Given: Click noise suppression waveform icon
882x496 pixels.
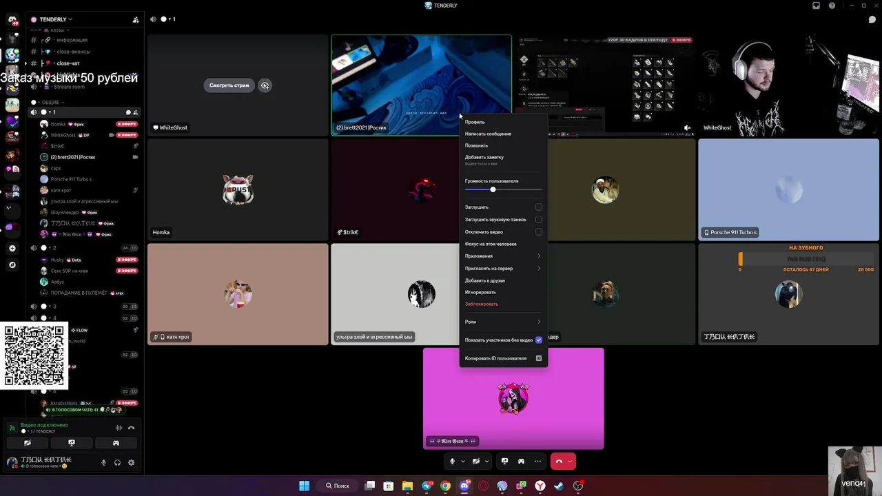Looking at the screenshot, I should (x=119, y=428).
